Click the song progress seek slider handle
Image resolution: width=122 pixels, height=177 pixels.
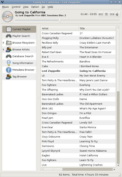(x=60, y=20)
